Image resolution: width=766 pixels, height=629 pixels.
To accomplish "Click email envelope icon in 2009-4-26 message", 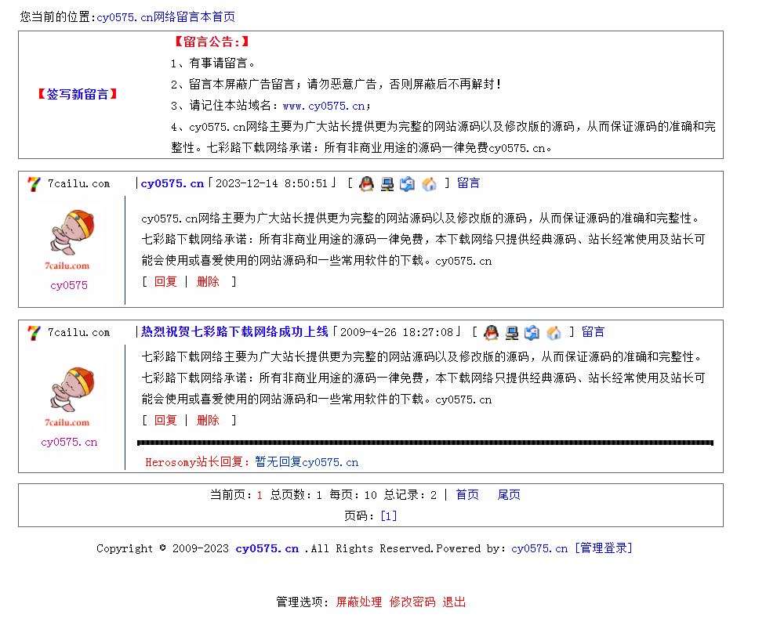I will [532, 333].
